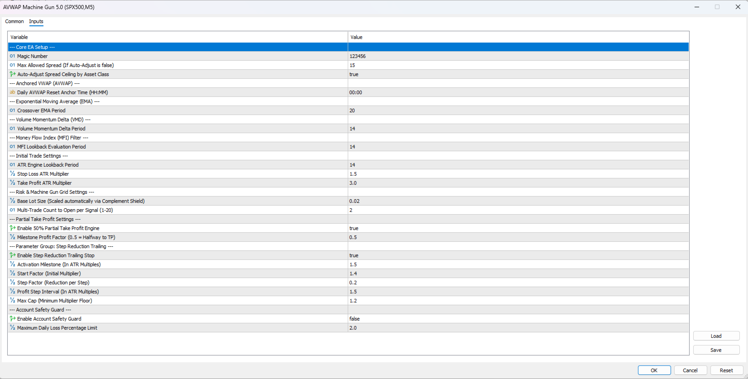The height and width of the screenshot is (379, 748).
Task: Toggle Enable 50% Partial Take Profit Engine value
Action: [x=518, y=228]
